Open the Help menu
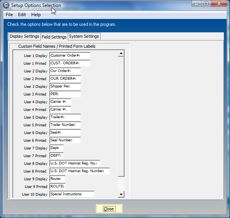Image resolution: width=230 pixels, height=218 pixels. pos(36,15)
